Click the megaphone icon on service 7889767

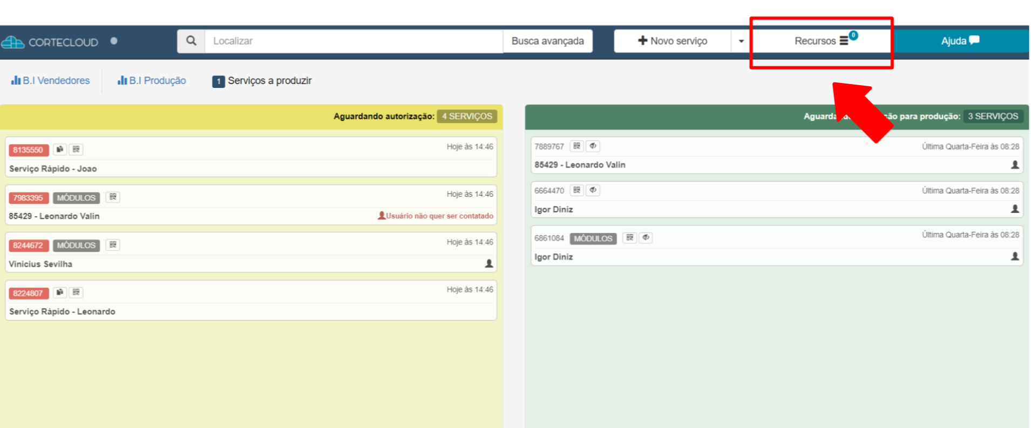pyautogui.click(x=593, y=146)
